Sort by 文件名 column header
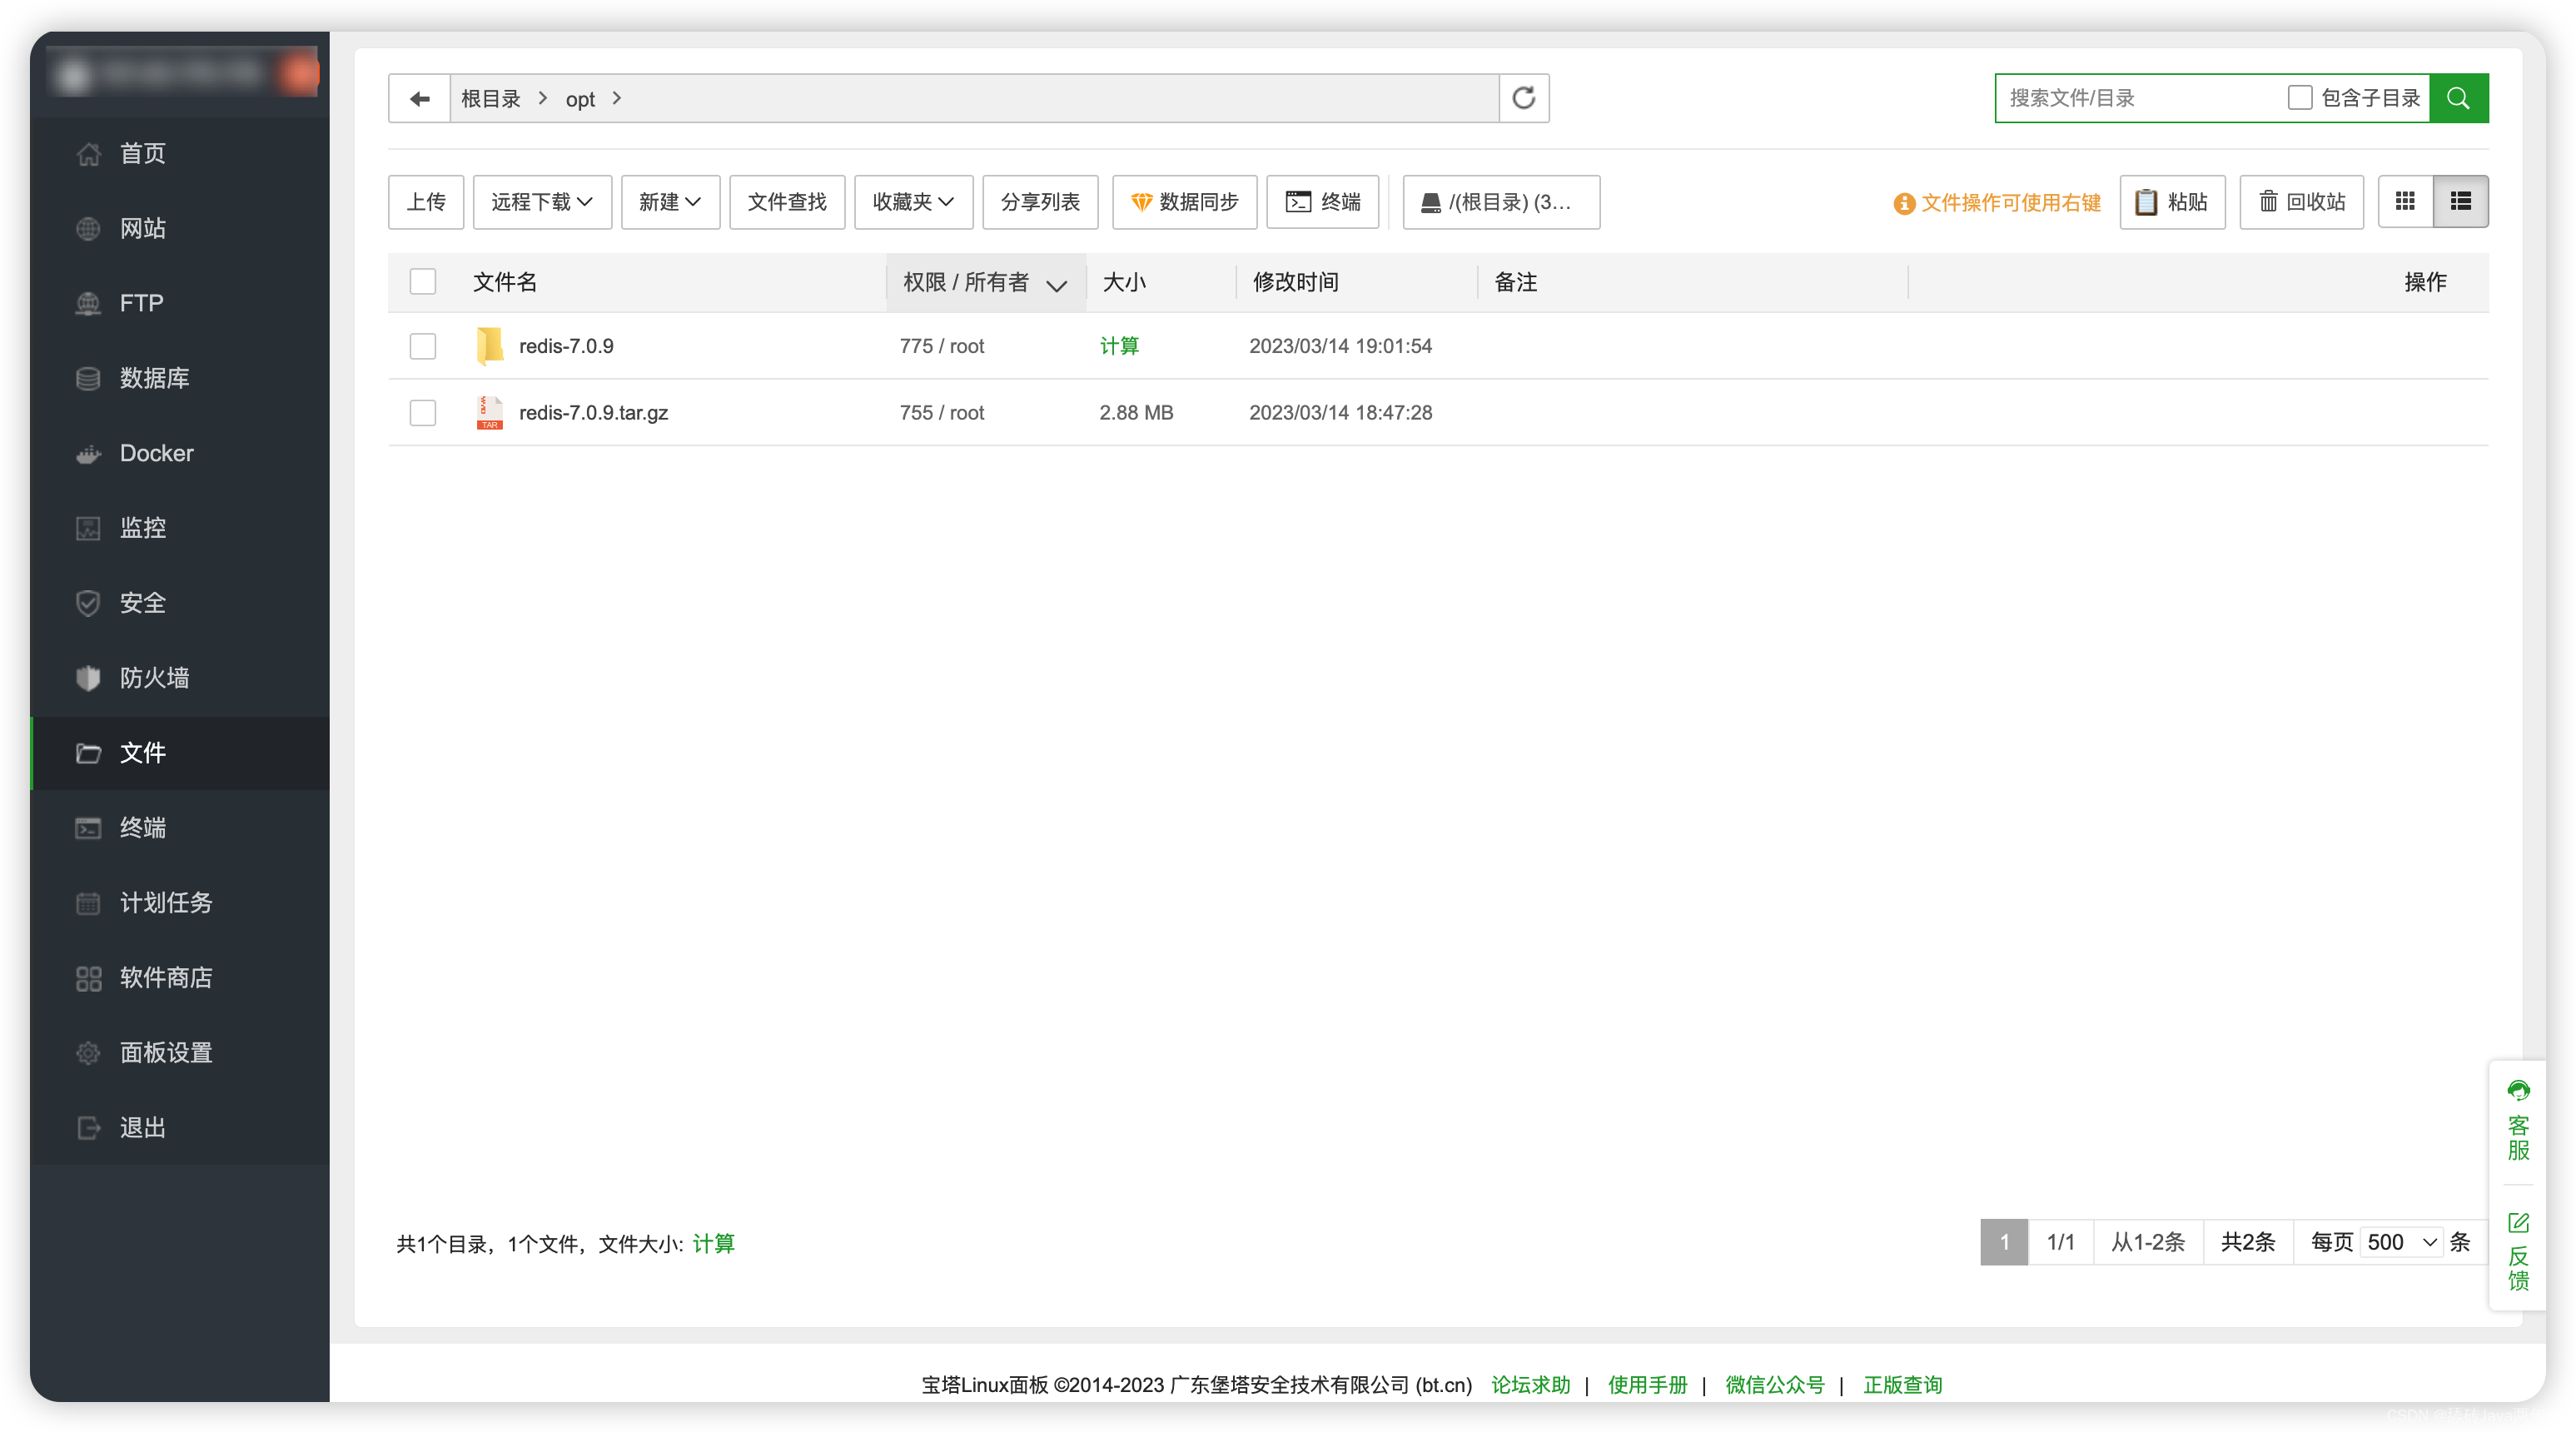This screenshot has width=2576, height=1432. (504, 282)
